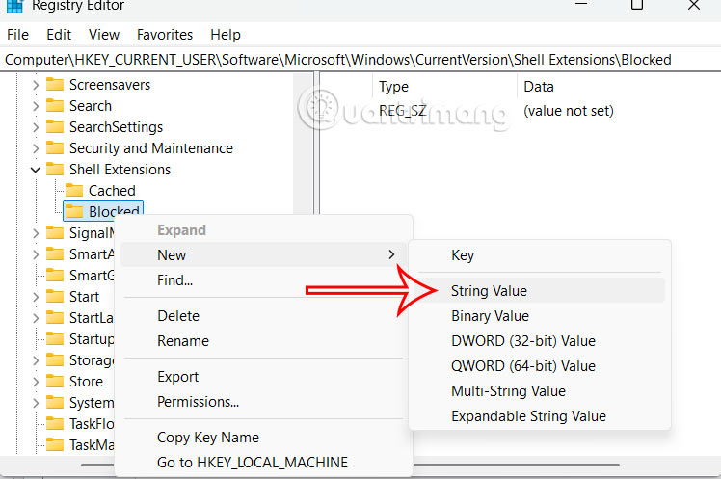Click the folder icon beside Startup
Viewport: 721px width, 479px height.
[x=55, y=339]
